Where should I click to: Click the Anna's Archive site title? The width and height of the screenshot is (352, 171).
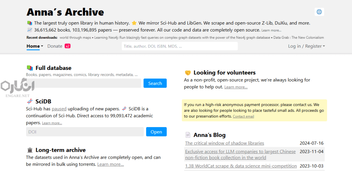(x=65, y=12)
